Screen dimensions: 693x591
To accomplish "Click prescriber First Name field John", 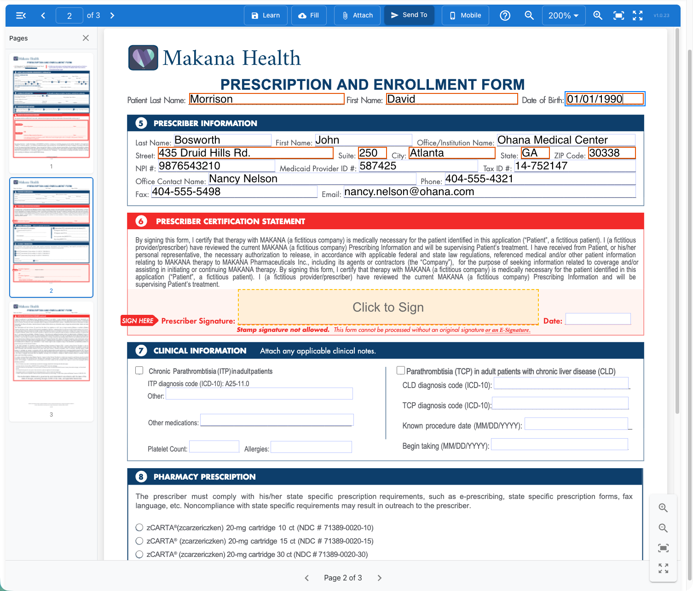I will tap(363, 140).
